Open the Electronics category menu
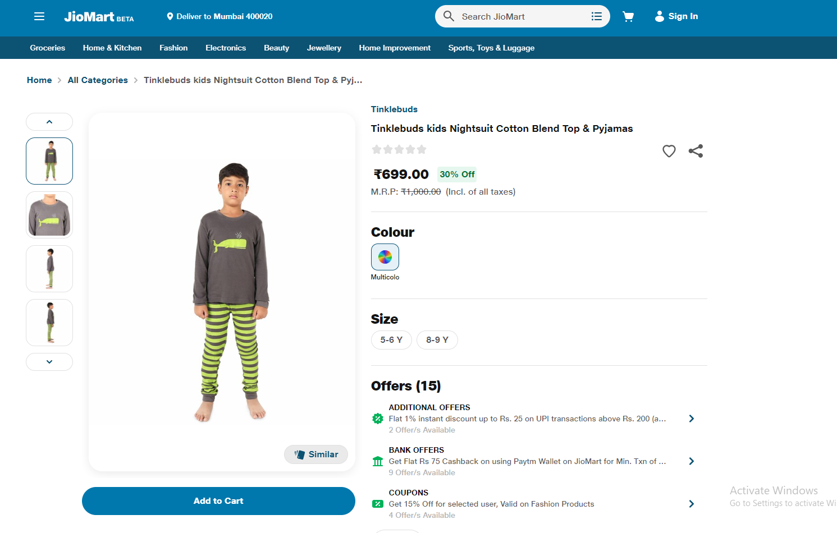The height and width of the screenshot is (533, 837). [x=226, y=48]
